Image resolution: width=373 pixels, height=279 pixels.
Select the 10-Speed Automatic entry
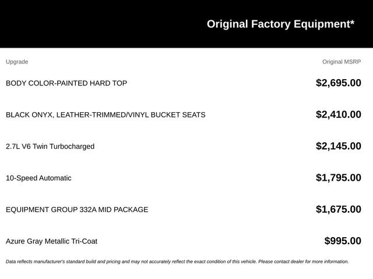click(x=38, y=178)
